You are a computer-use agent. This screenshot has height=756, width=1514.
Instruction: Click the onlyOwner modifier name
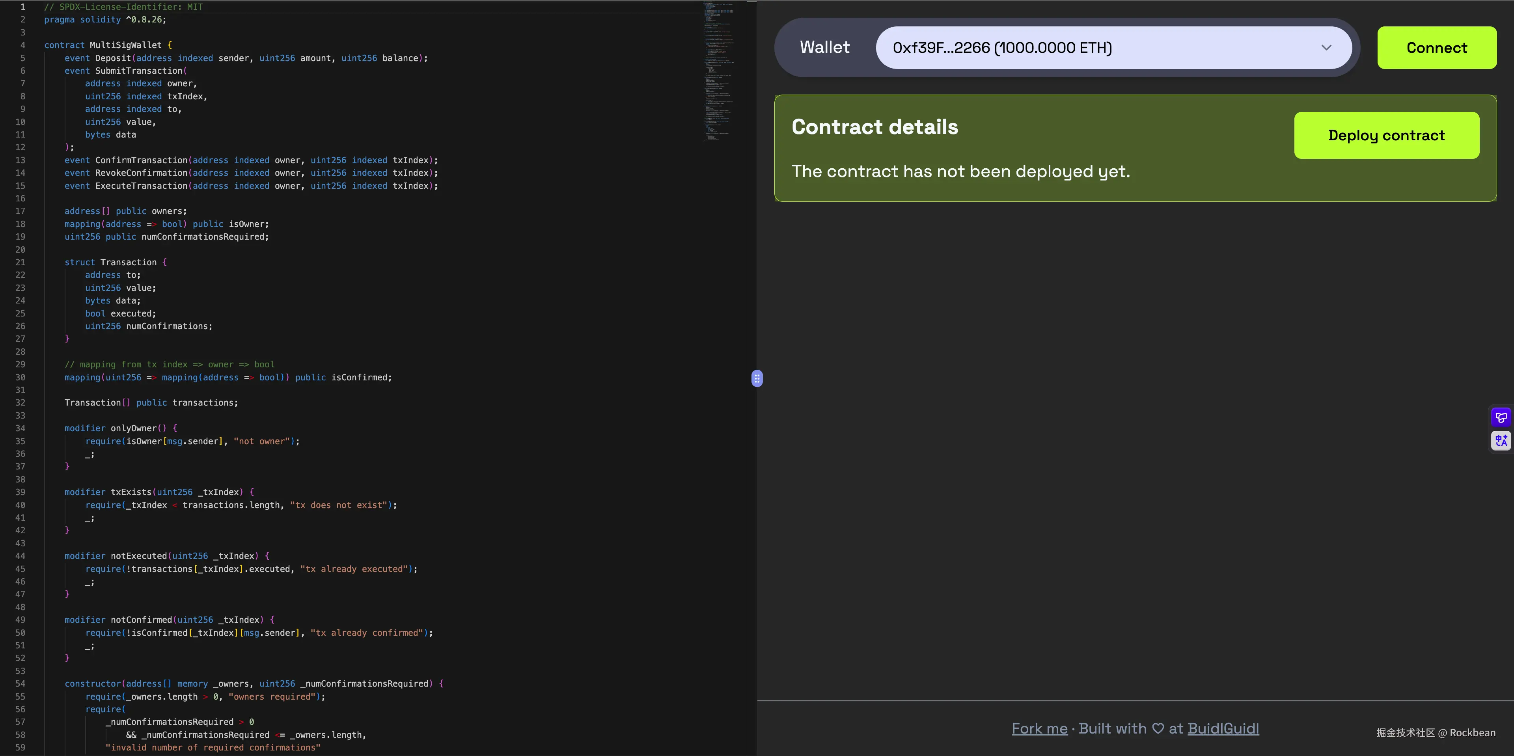(x=133, y=428)
